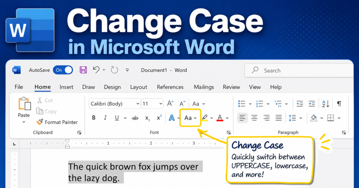Switch to the Review tab
Screen dimensions: 359x188
point(231,87)
